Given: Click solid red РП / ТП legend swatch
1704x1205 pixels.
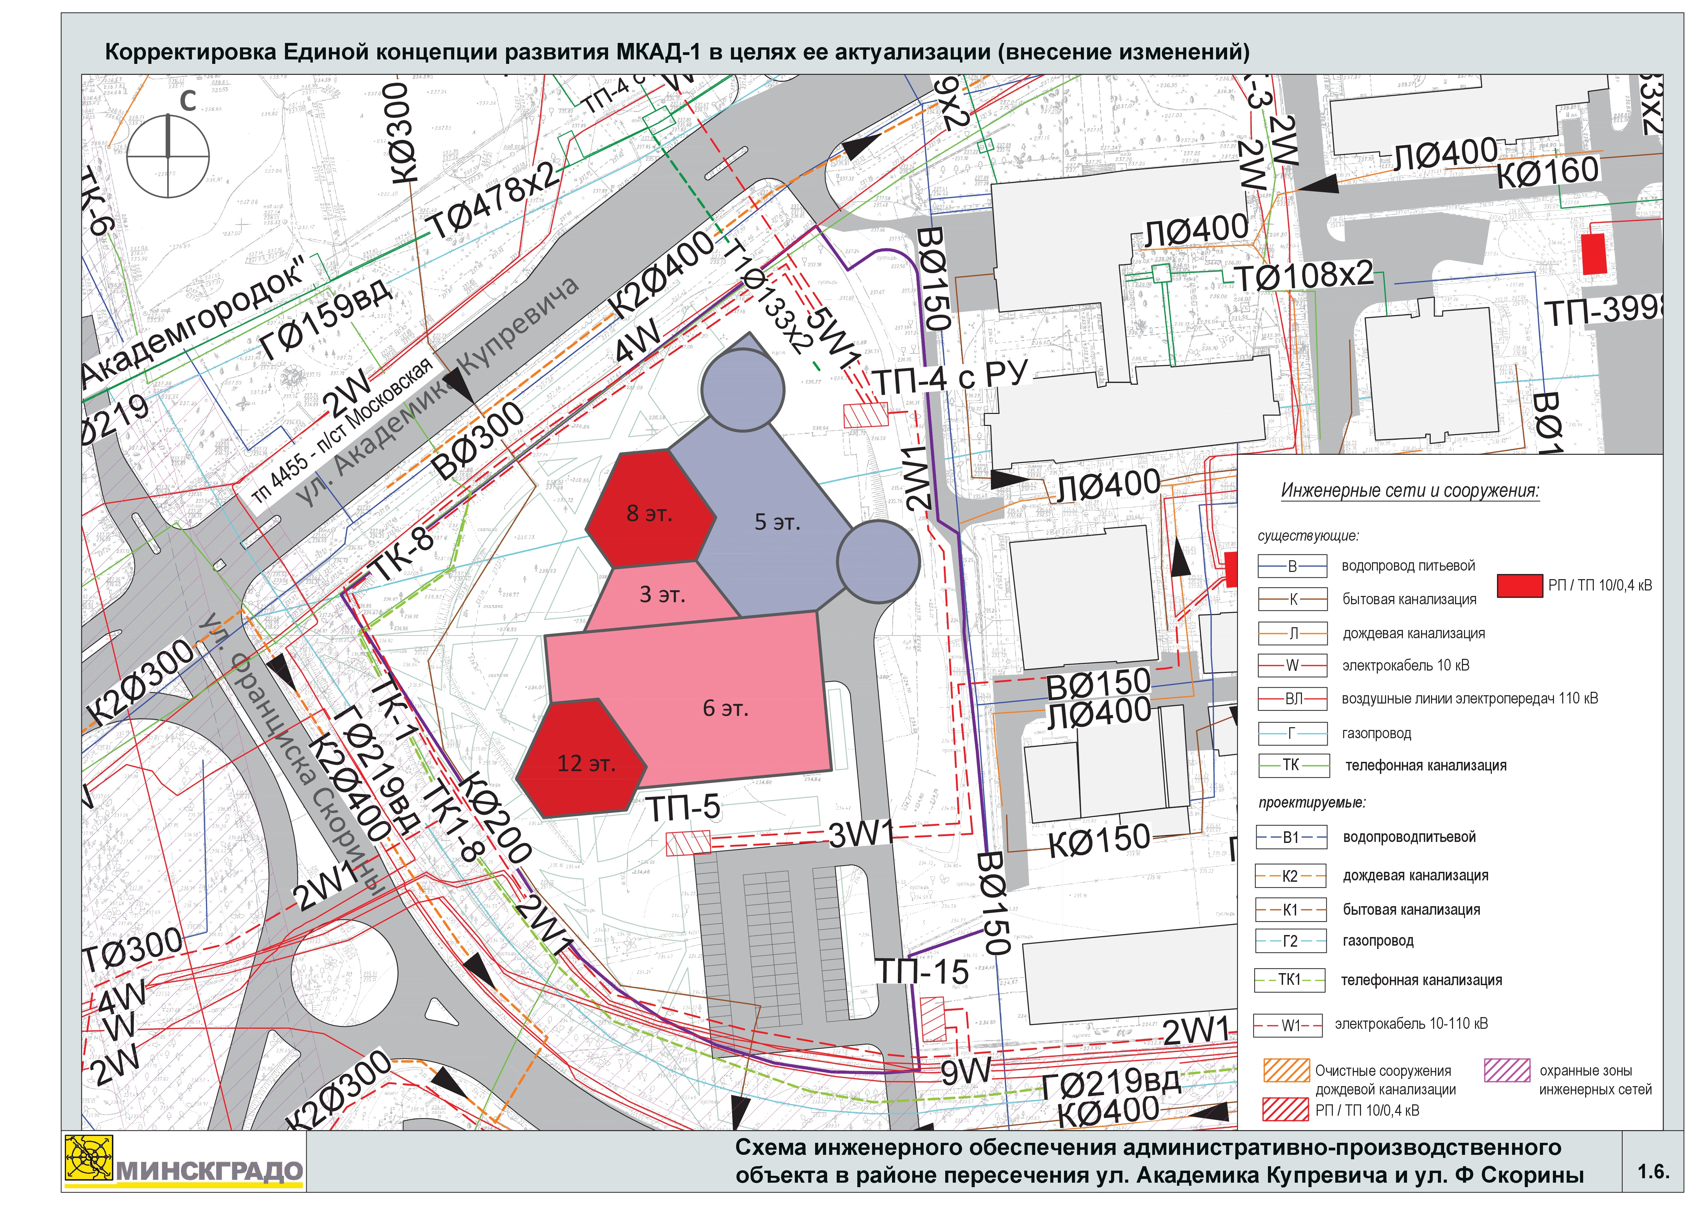Looking at the screenshot, I should 1519,586.
